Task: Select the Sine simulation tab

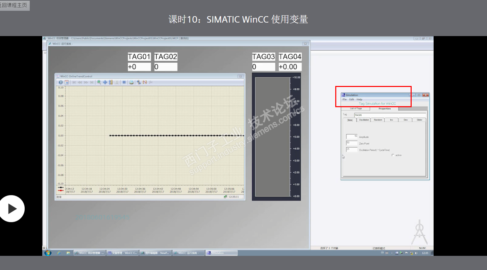Action: (350, 120)
